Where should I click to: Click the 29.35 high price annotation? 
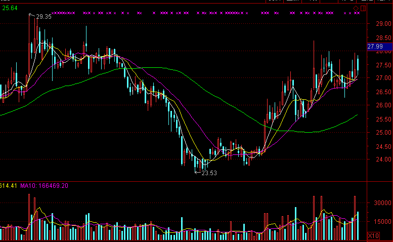[x=43, y=17]
